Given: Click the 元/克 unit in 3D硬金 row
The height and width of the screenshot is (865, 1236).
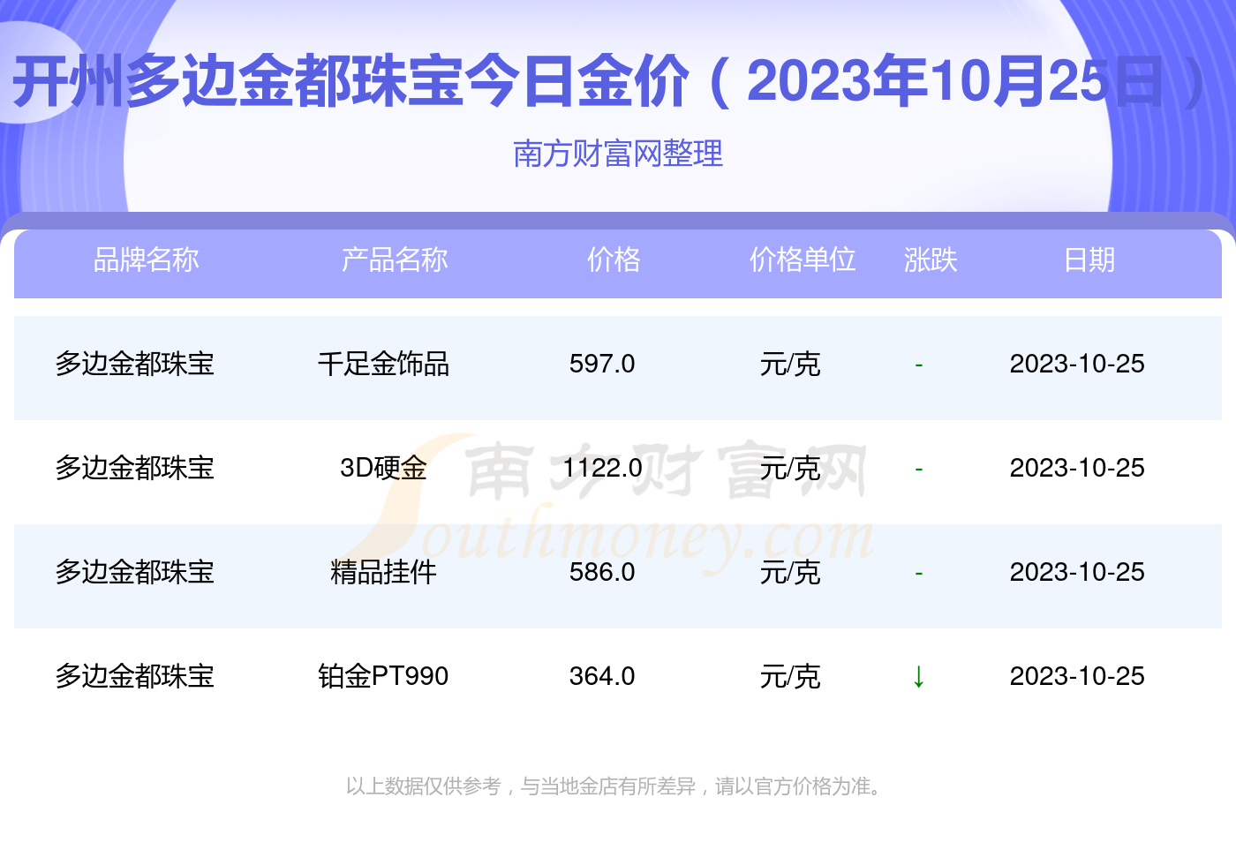Looking at the screenshot, I should (790, 468).
